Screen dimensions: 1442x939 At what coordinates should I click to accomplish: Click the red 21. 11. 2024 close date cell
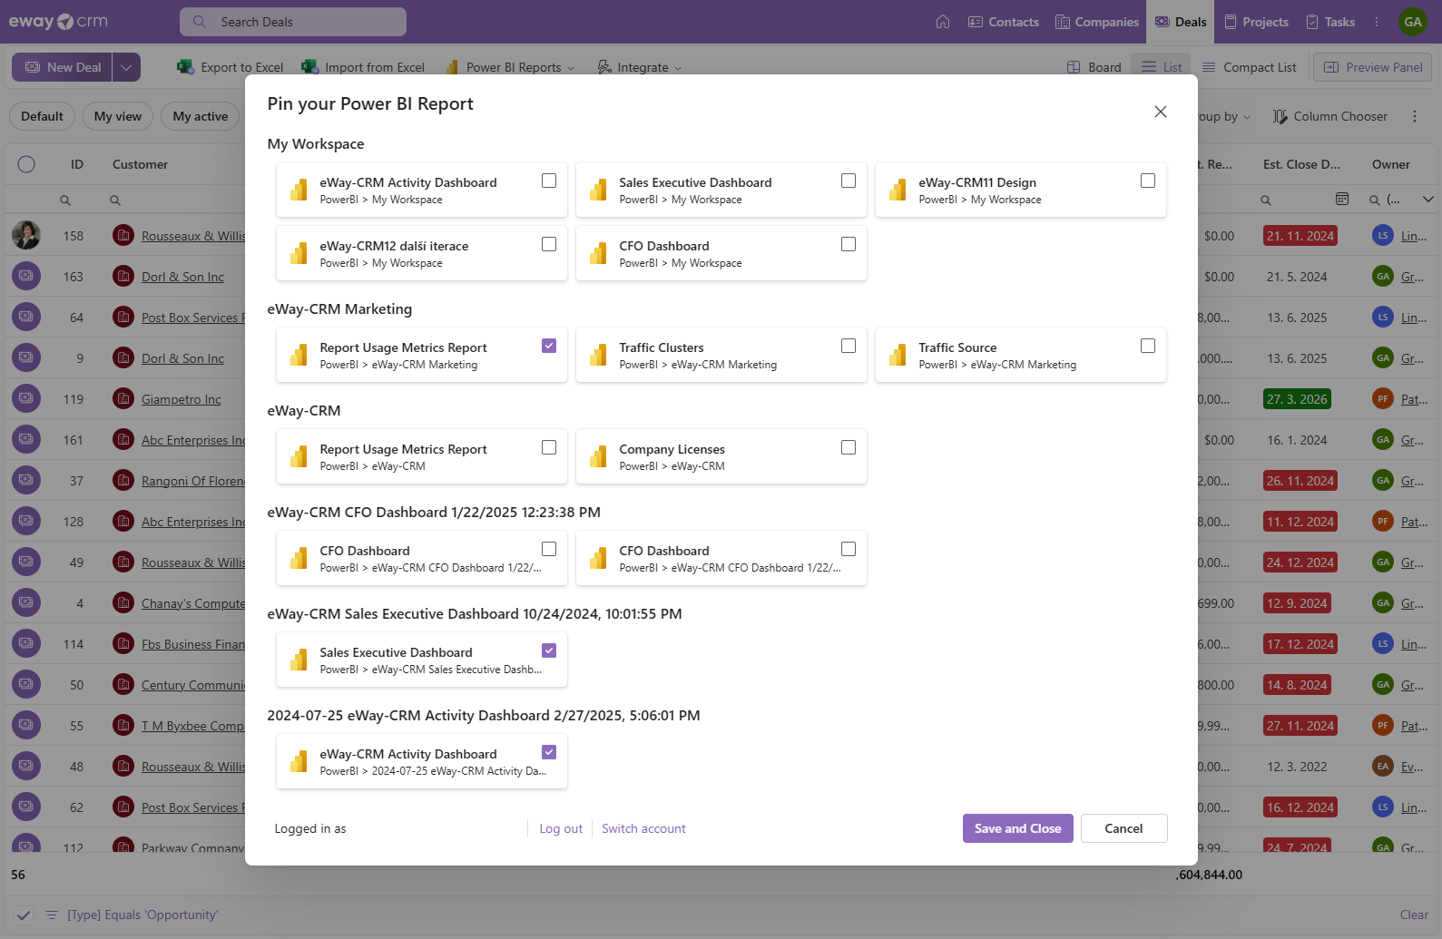tap(1300, 236)
